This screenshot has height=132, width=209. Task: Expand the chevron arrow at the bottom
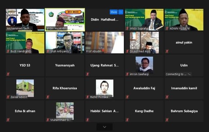[x=104, y=127]
